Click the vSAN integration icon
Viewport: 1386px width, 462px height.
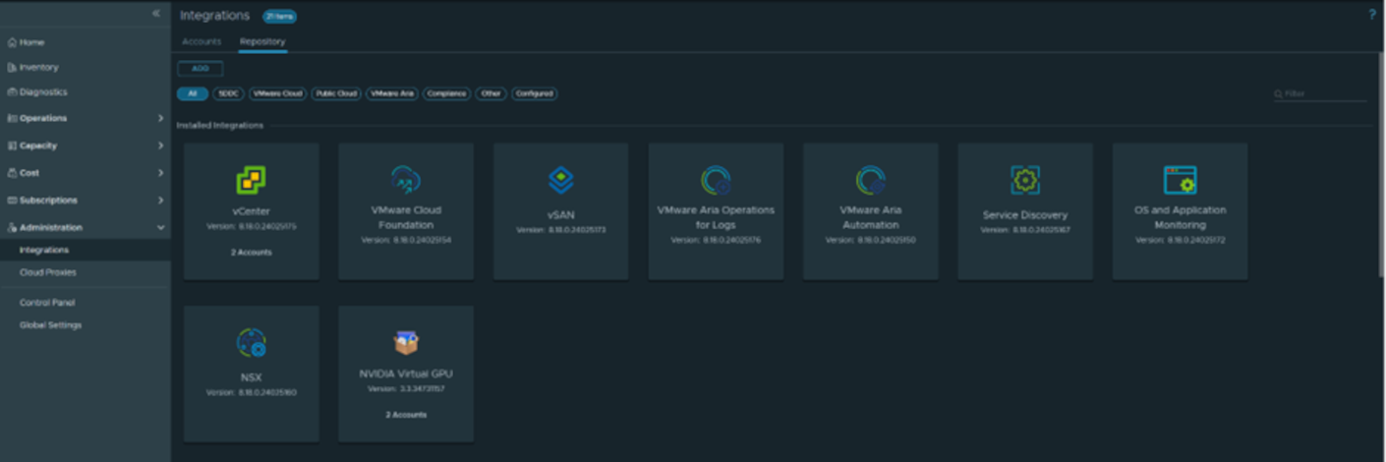pos(560,181)
